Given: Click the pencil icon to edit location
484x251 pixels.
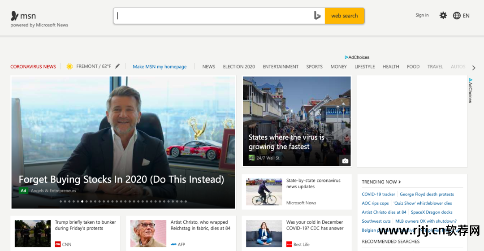Looking at the screenshot, I should [x=117, y=66].
